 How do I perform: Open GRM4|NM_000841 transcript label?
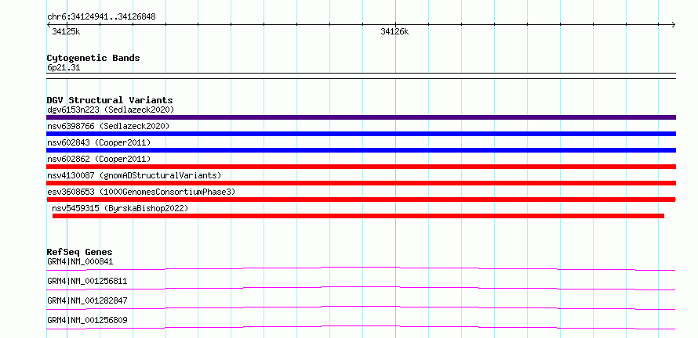(x=80, y=261)
